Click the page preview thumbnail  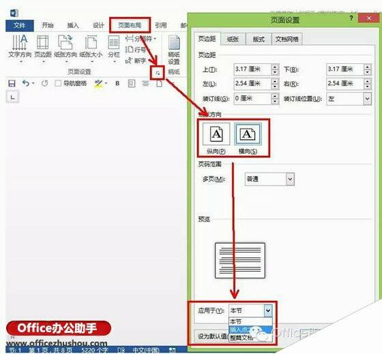(240, 260)
